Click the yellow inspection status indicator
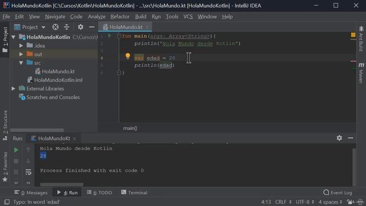The height and width of the screenshot is (206, 366). click(x=353, y=35)
